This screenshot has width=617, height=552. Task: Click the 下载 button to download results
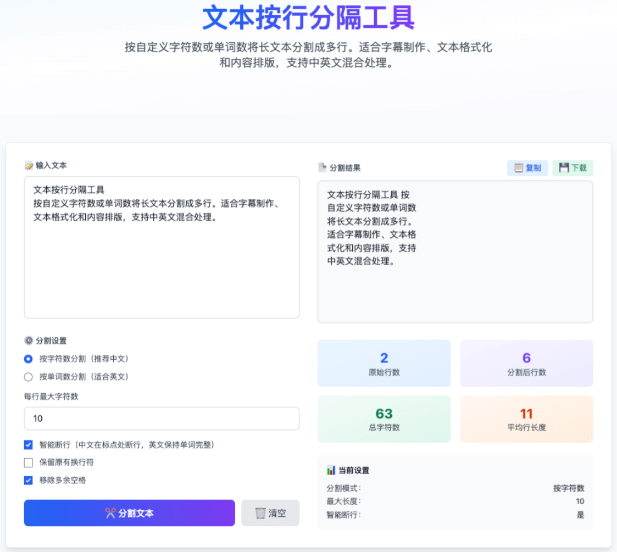[x=572, y=168]
